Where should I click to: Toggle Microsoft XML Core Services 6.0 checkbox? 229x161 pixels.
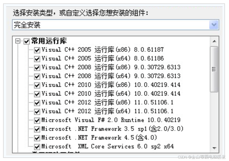37,147
